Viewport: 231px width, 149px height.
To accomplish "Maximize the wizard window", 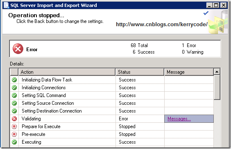I will coord(216,5).
